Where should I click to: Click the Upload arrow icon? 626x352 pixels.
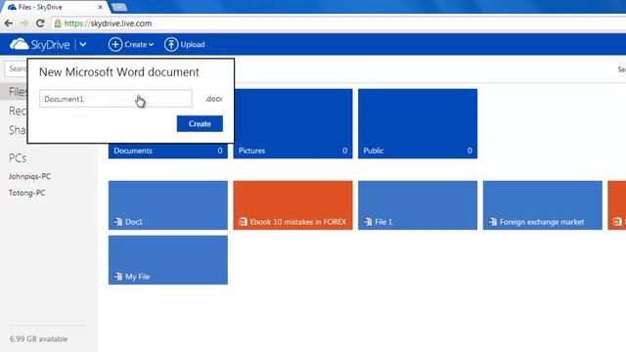[171, 44]
